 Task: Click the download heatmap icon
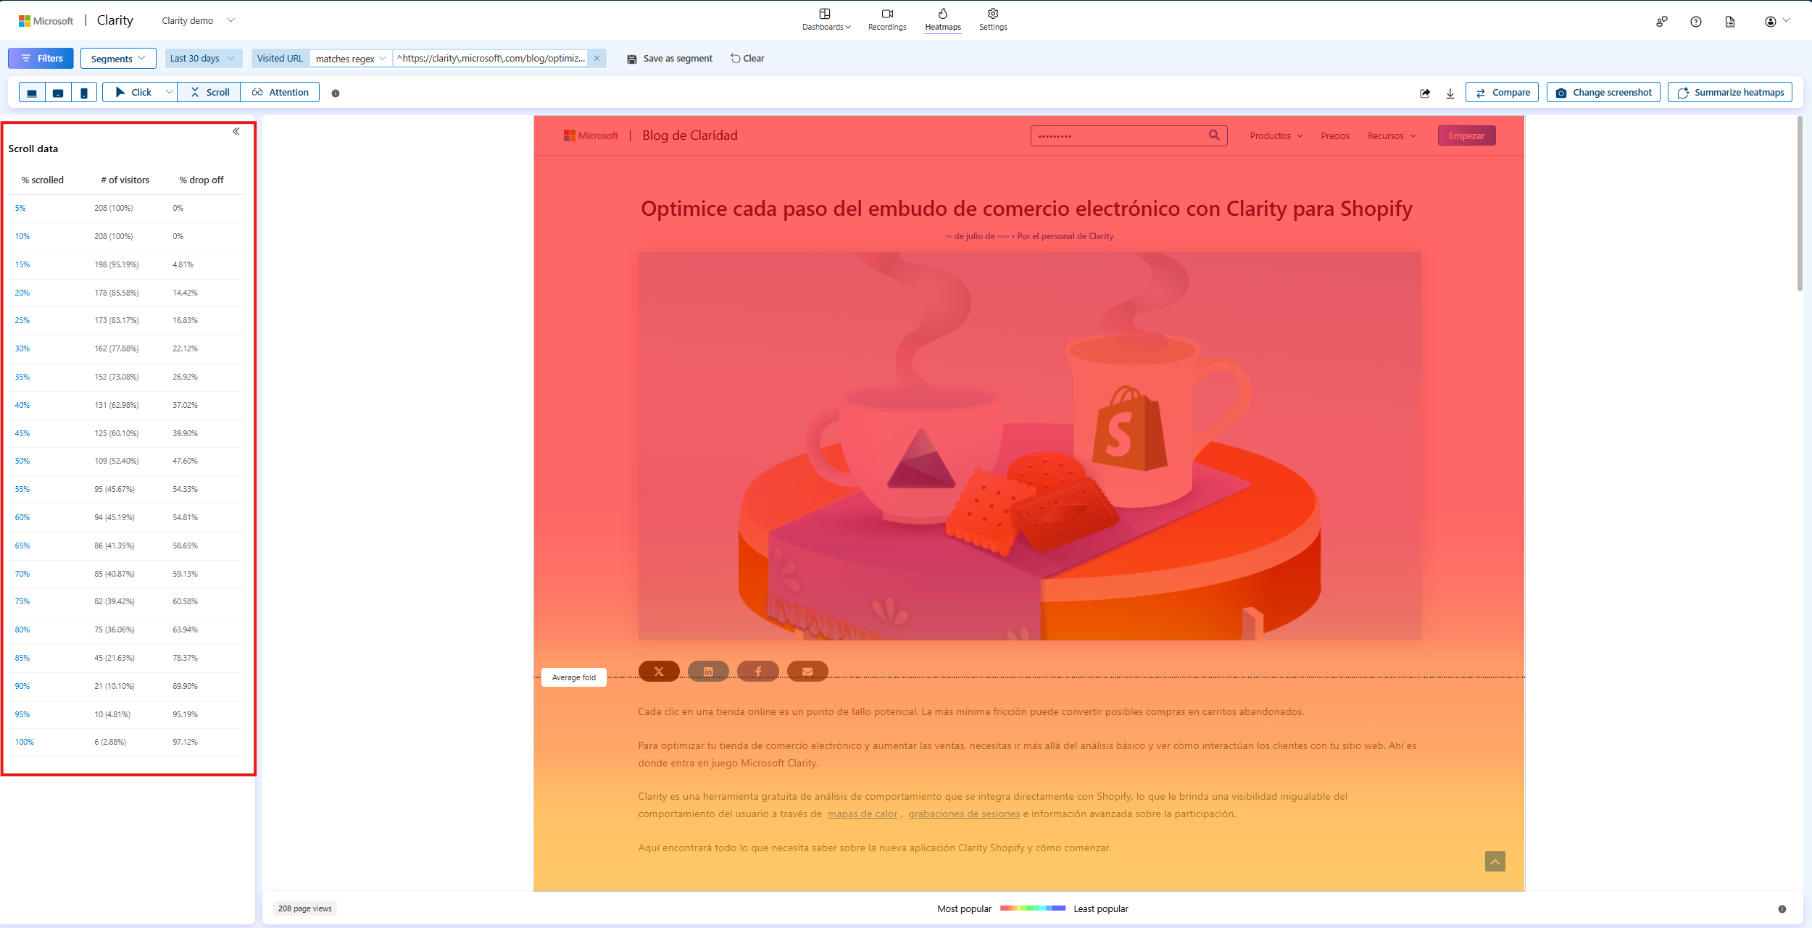(1450, 93)
